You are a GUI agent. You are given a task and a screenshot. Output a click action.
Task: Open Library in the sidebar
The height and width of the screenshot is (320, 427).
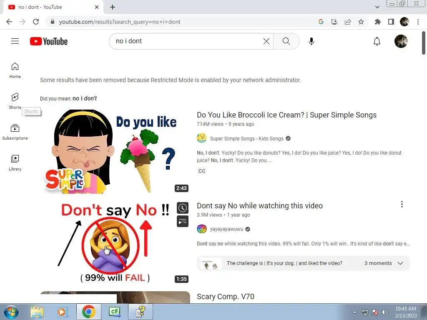coord(15,163)
